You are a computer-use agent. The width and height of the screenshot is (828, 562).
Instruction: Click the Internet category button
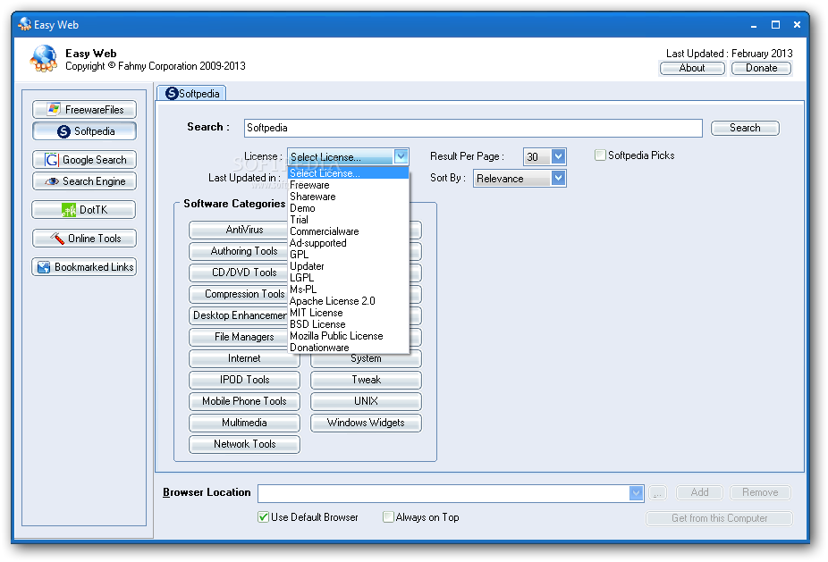point(244,359)
